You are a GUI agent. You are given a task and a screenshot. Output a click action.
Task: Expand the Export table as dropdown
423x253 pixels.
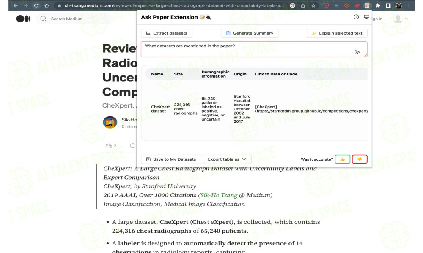click(x=227, y=159)
